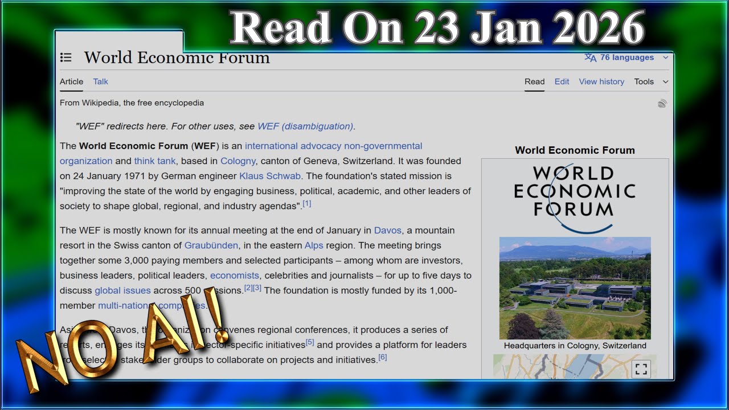Viewport: 729px width, 410px height.
Task: Open the table of contents list icon
Action: [x=66, y=58]
